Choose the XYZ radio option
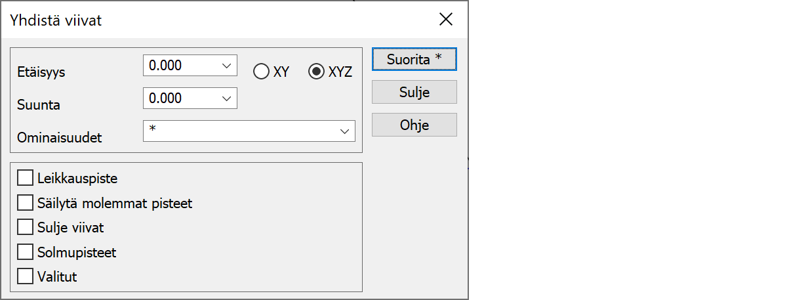 click(x=316, y=72)
